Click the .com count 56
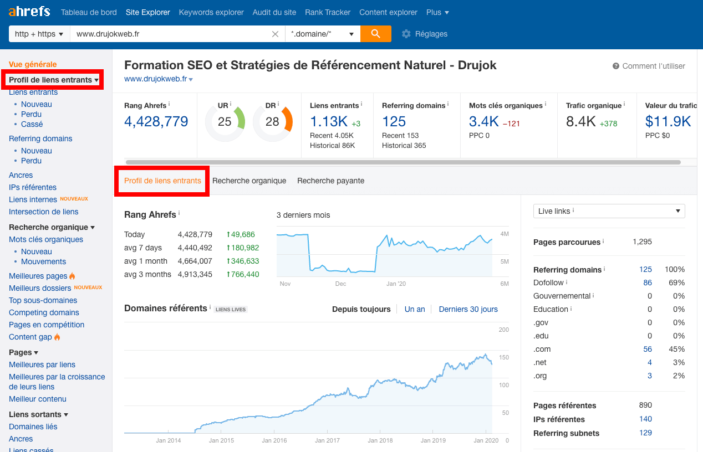 tap(648, 349)
